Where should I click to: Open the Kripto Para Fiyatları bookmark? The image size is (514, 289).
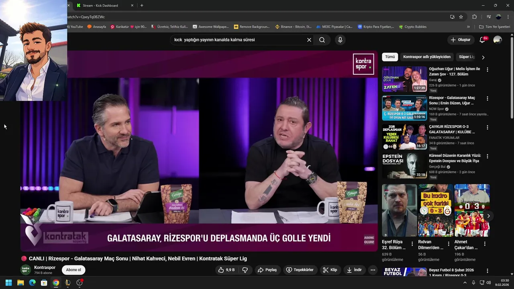376,27
